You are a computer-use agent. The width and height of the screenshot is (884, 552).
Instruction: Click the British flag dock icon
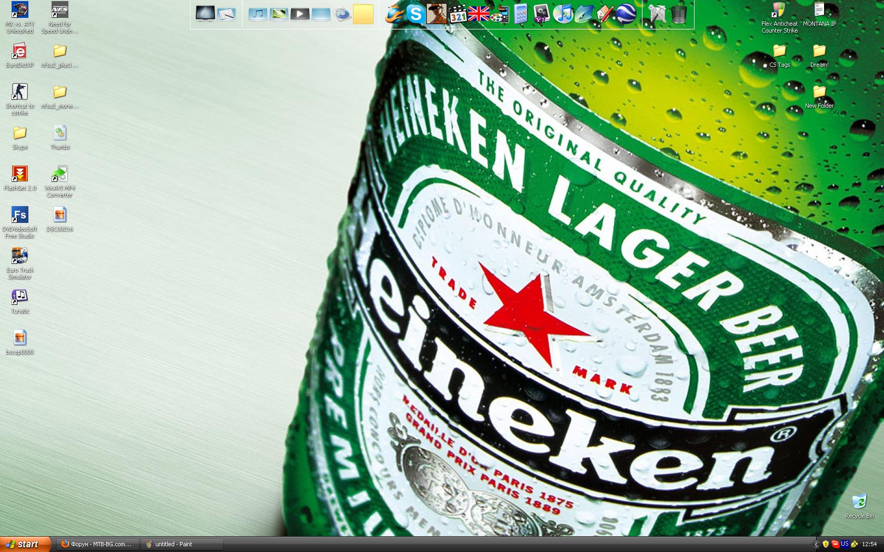[478, 14]
